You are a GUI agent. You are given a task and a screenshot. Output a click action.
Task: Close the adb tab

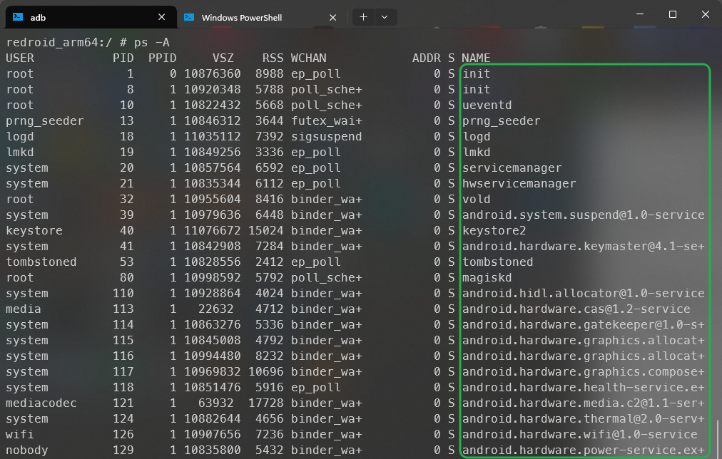pyautogui.click(x=162, y=17)
